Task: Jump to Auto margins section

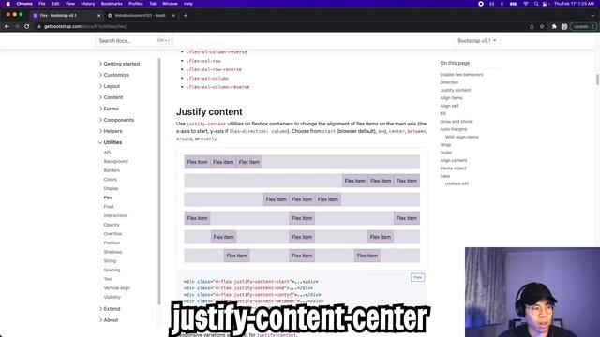Action: click(x=454, y=129)
